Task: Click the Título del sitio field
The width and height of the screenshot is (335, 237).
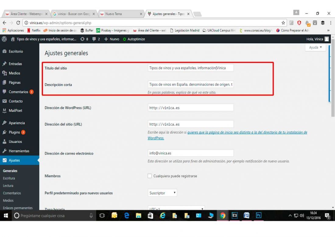Action: [191, 68]
